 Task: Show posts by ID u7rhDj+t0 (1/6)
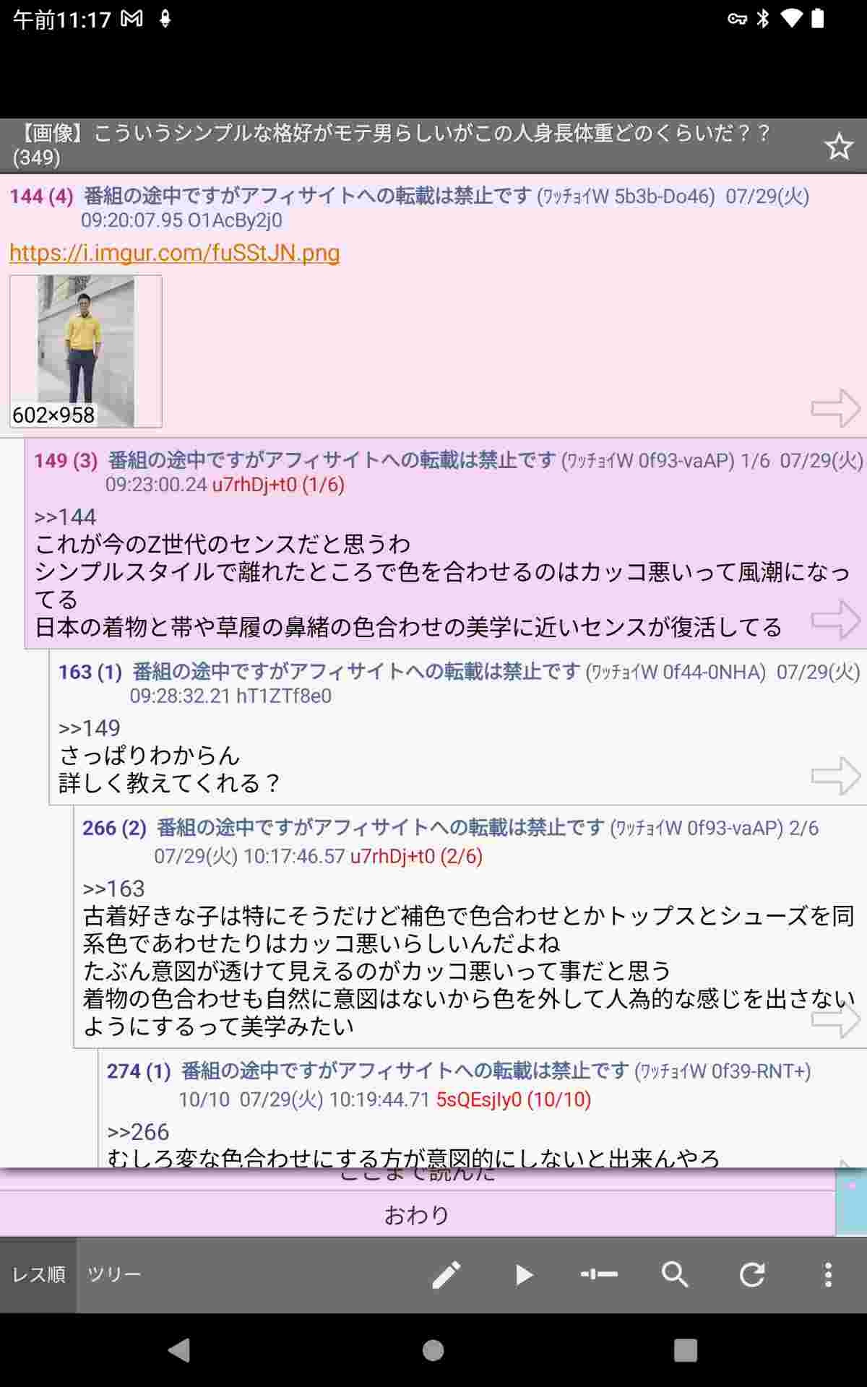pyautogui.click(x=278, y=484)
